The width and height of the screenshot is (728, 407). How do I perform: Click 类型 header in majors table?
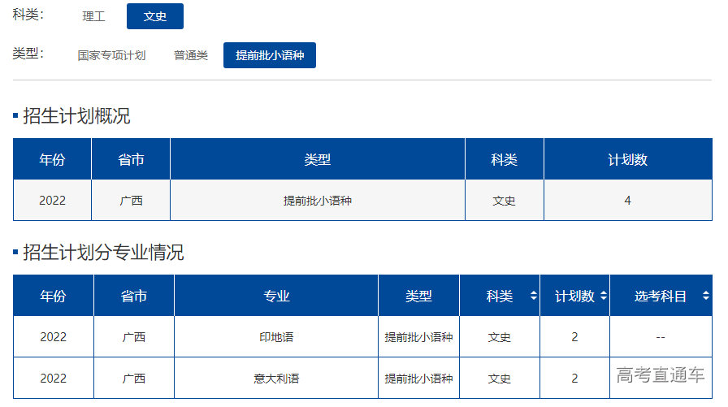click(x=418, y=297)
